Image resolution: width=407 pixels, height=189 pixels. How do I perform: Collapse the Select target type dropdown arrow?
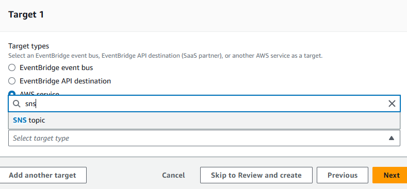point(392,138)
